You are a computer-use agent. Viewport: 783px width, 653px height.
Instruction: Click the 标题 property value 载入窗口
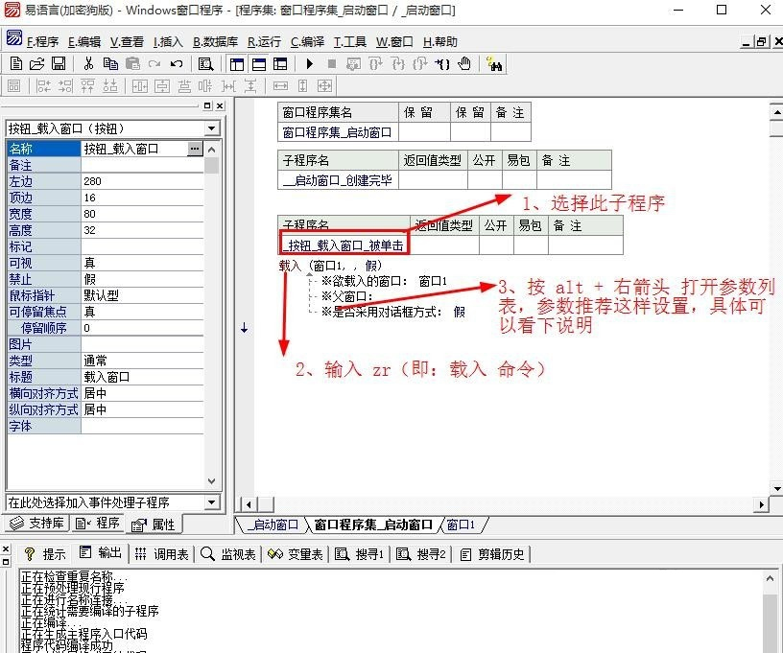click(x=142, y=377)
